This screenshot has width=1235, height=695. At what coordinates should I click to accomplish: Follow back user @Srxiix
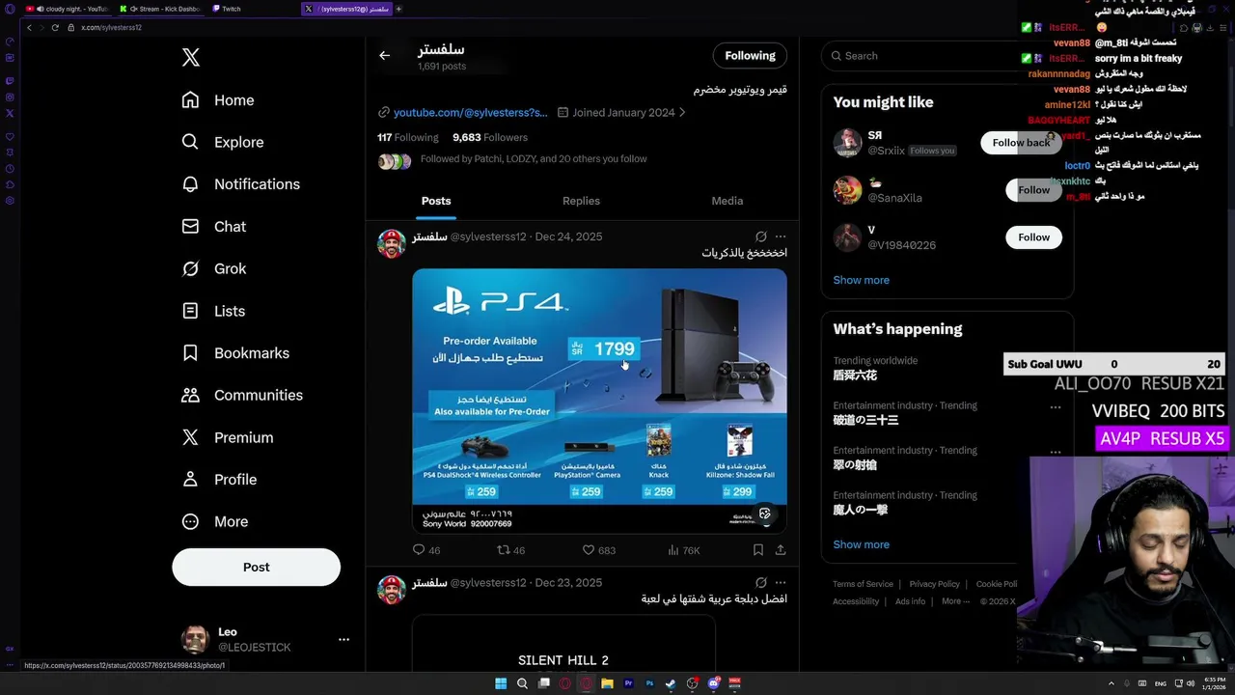[x=1021, y=143]
